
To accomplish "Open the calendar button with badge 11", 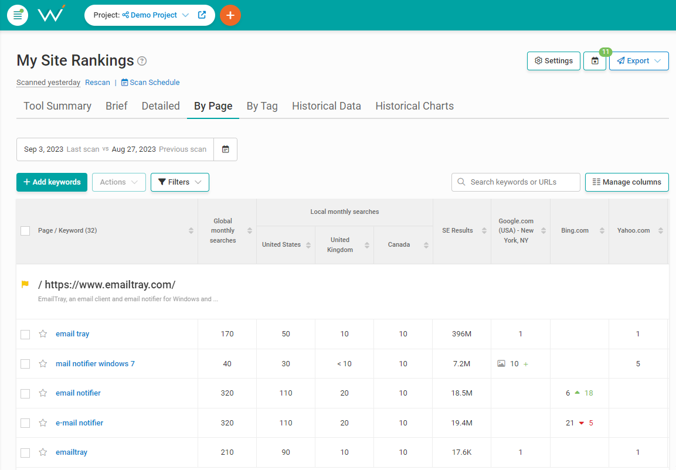I will click(595, 61).
